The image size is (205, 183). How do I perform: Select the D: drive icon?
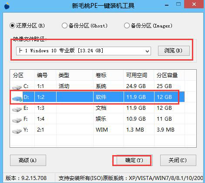(x=17, y=98)
